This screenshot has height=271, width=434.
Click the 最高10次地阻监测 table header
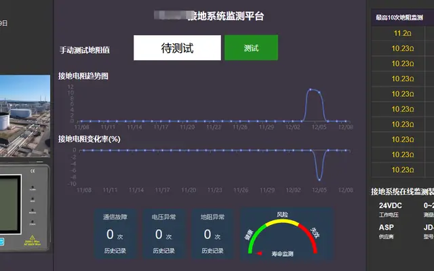point(402,18)
